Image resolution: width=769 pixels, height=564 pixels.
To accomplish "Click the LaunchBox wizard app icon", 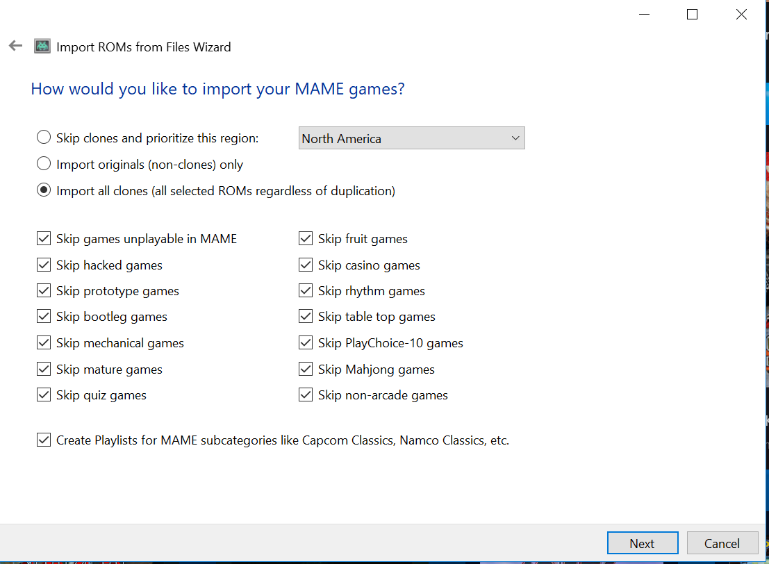I will click(x=42, y=47).
